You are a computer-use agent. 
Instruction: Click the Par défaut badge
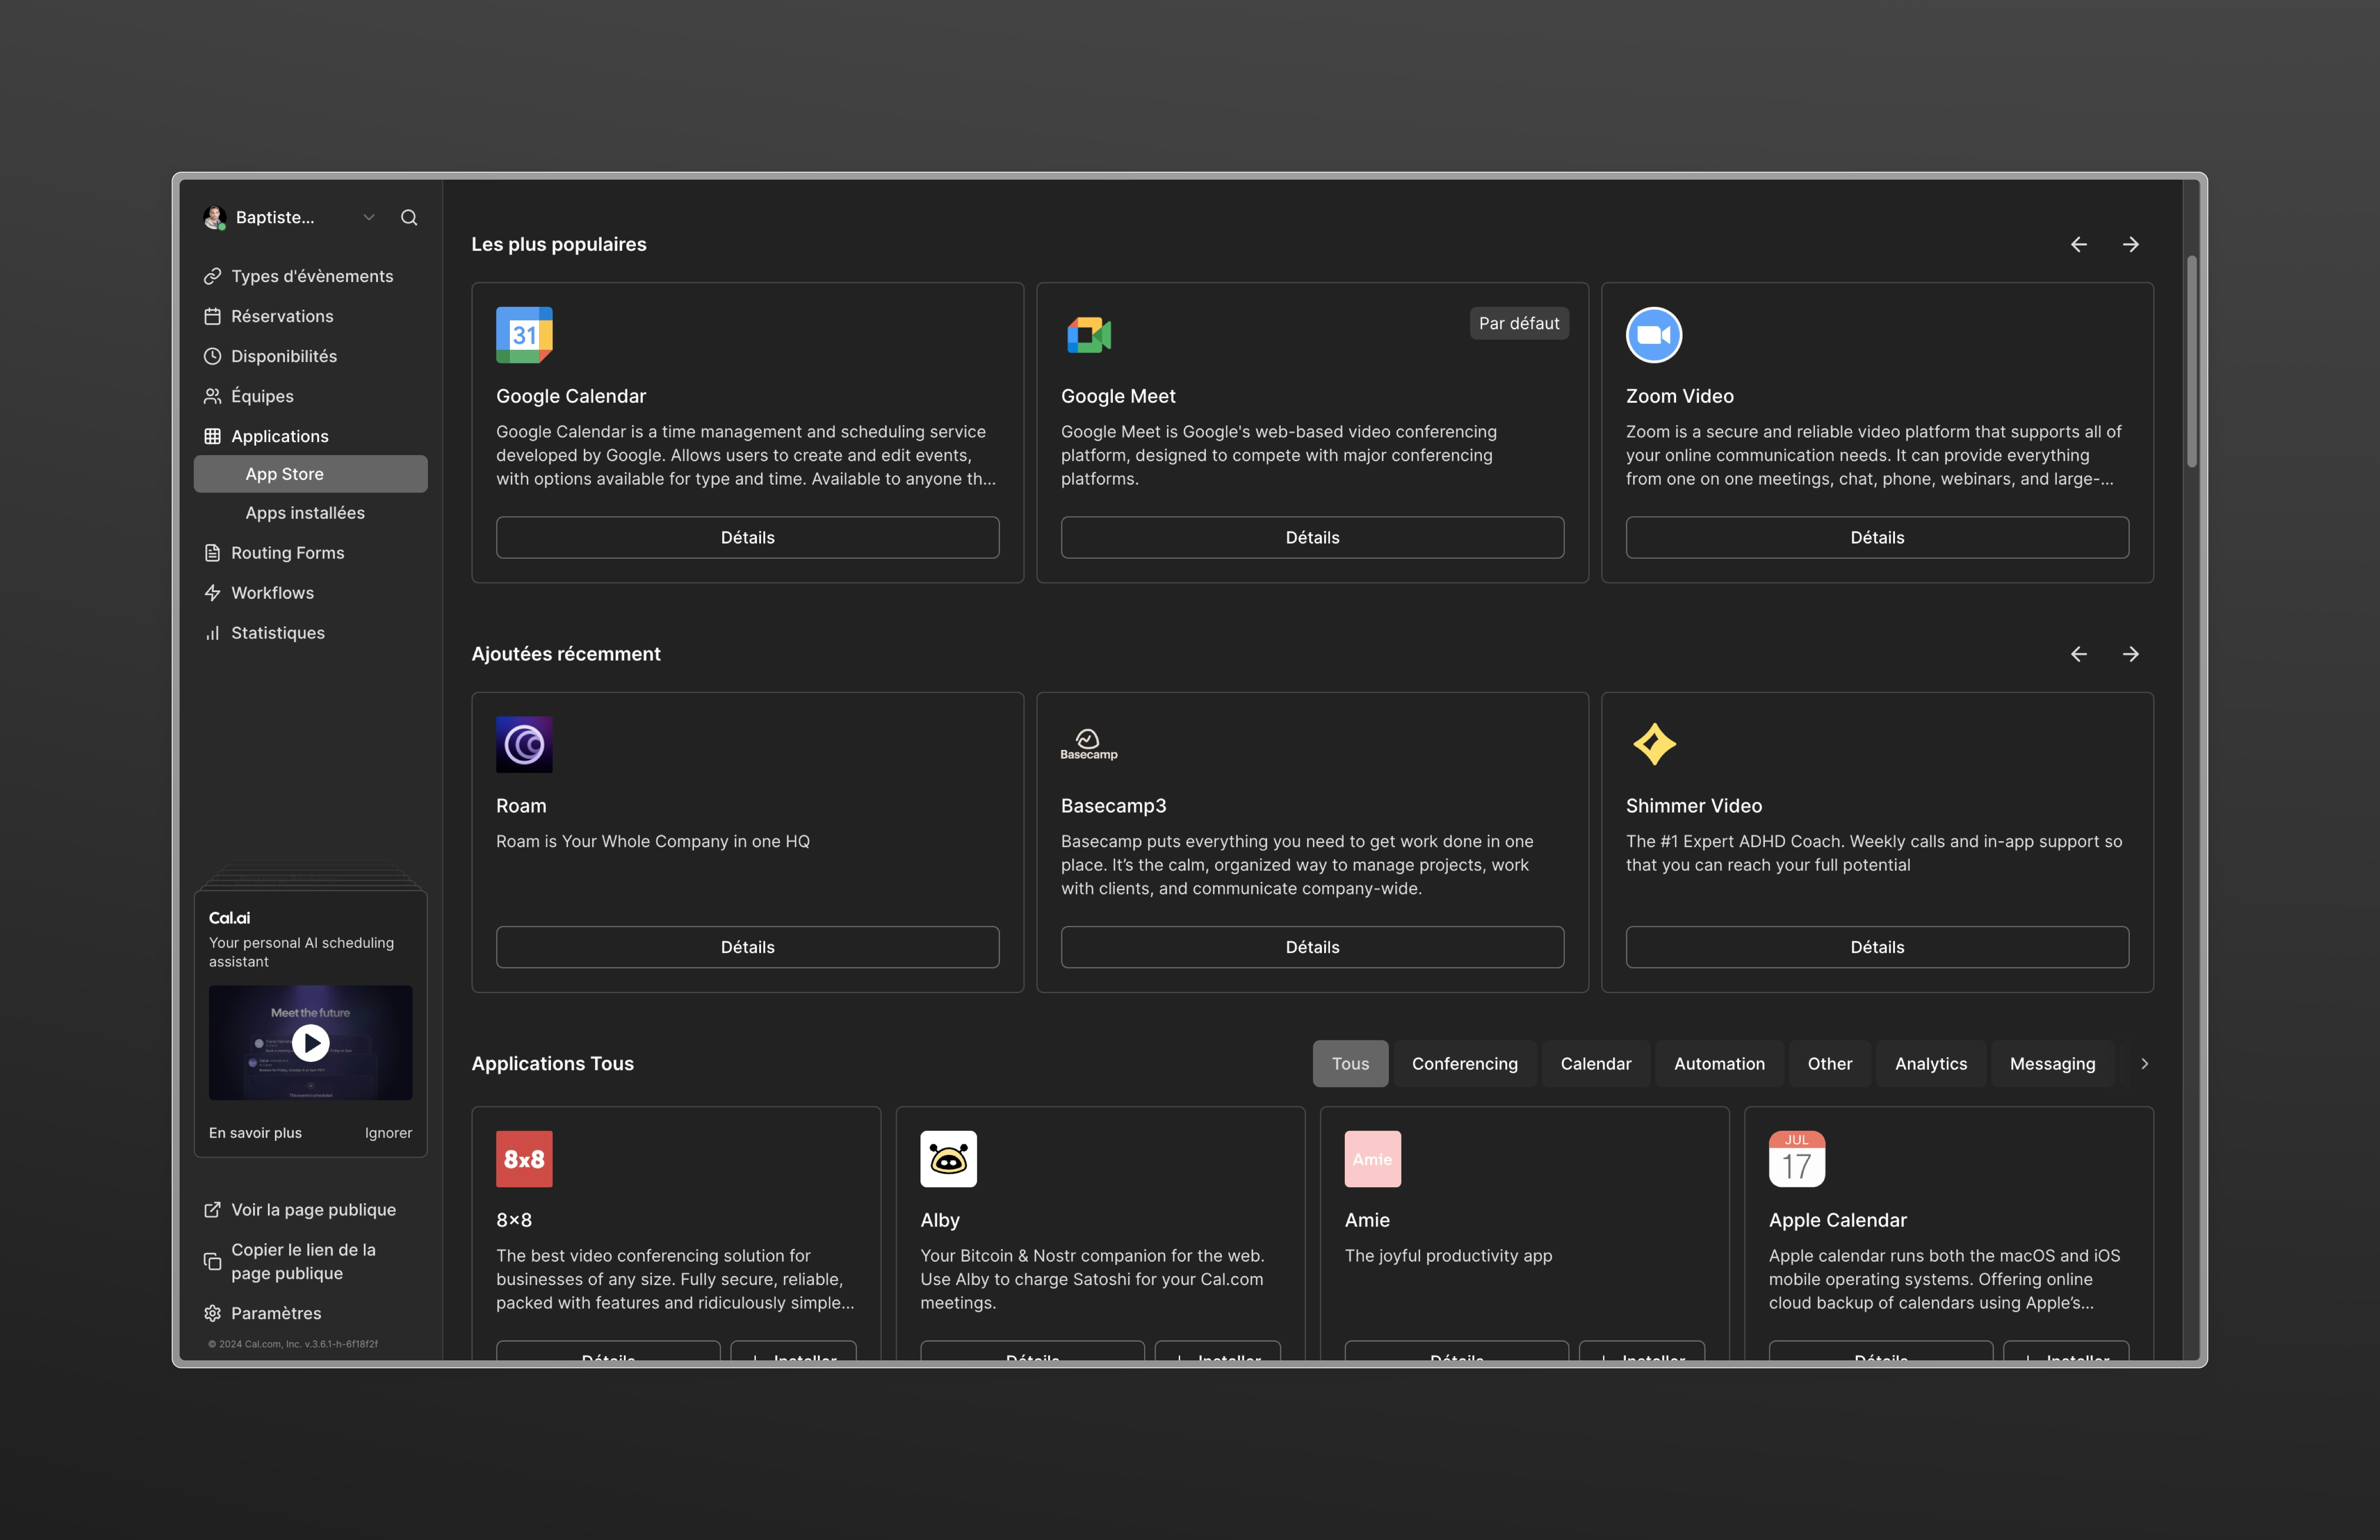[1518, 324]
